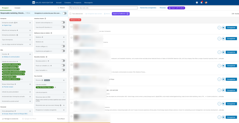239x123 pixels.
Task: Enable Vues de profil récentes filter
Action: click(x=63, y=27)
